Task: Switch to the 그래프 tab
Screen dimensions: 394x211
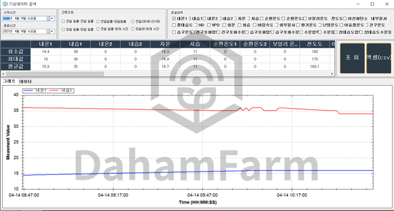Action: coord(9,81)
